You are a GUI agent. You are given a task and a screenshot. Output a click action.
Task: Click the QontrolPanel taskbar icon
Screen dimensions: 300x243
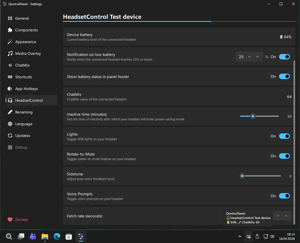click(x=81, y=236)
